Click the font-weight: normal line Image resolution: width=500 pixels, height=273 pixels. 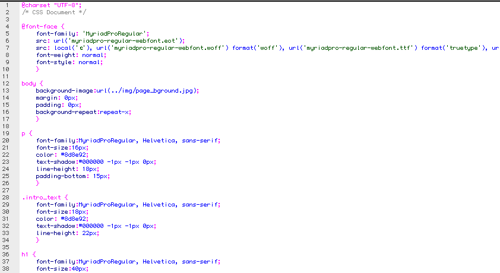coord(71,55)
